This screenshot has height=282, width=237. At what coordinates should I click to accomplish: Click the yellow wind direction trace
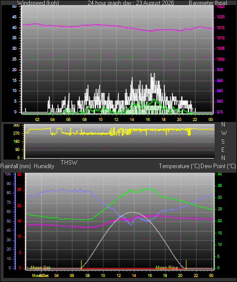120,131
